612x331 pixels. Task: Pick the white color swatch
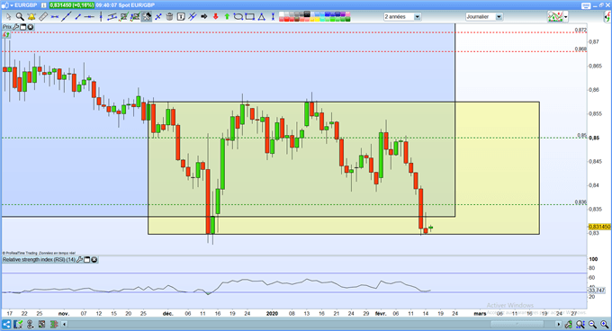coord(281,14)
